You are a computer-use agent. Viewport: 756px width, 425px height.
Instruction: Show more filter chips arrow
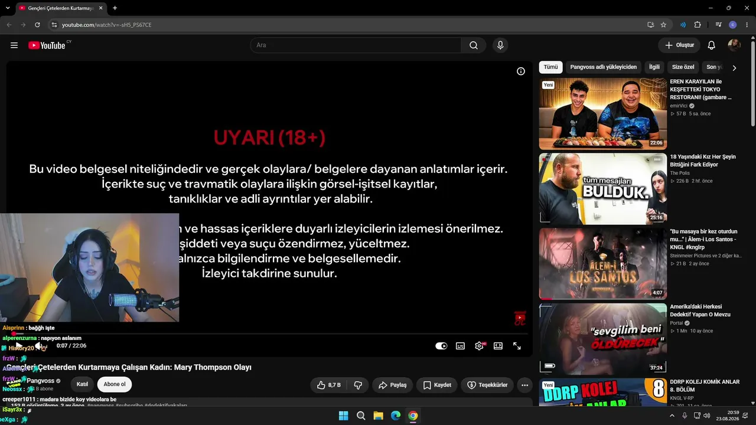[734, 68]
